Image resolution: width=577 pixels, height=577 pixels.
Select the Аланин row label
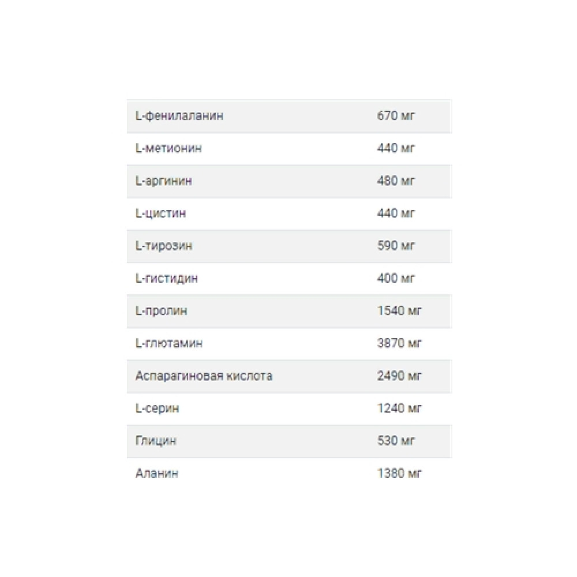[157, 473]
